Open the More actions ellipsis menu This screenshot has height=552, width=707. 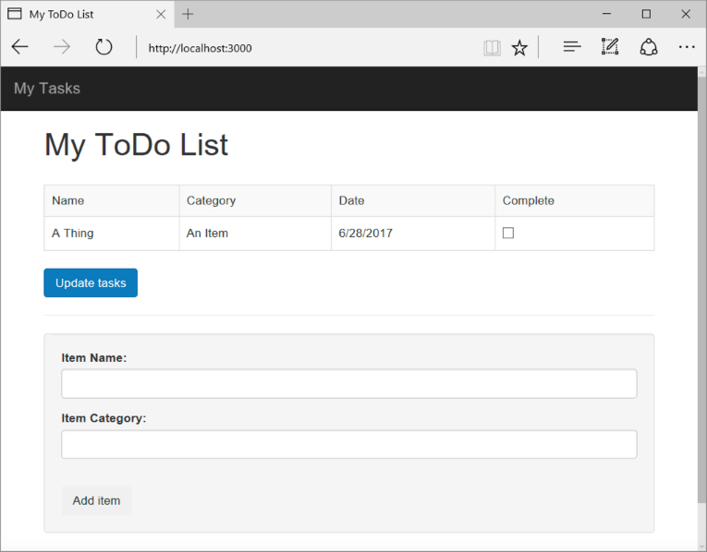687,47
